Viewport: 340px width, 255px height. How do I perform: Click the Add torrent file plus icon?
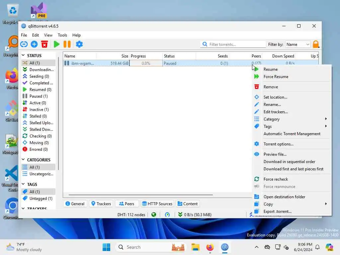(x=34, y=44)
